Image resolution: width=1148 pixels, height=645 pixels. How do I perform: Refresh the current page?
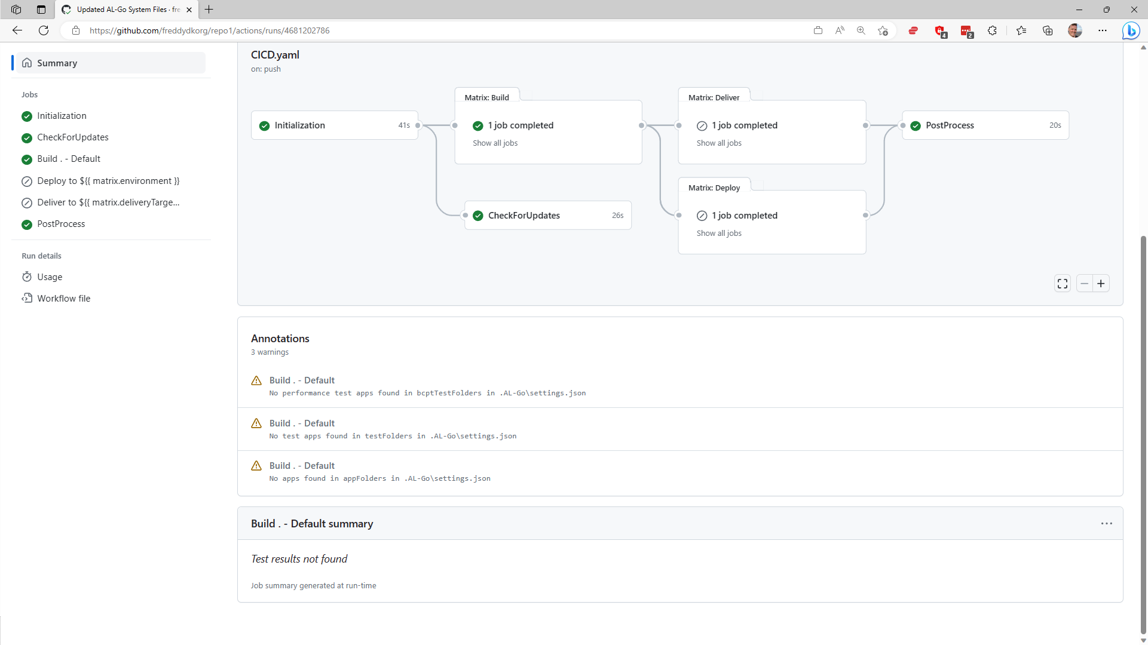(x=43, y=30)
